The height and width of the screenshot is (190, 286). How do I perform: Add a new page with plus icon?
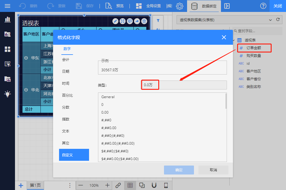pyautogui.click(x=21, y=185)
